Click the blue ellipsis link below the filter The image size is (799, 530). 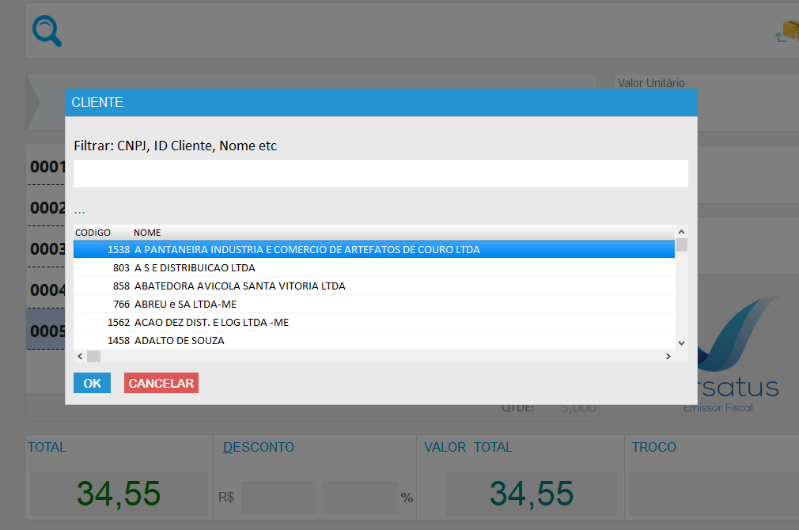79,210
